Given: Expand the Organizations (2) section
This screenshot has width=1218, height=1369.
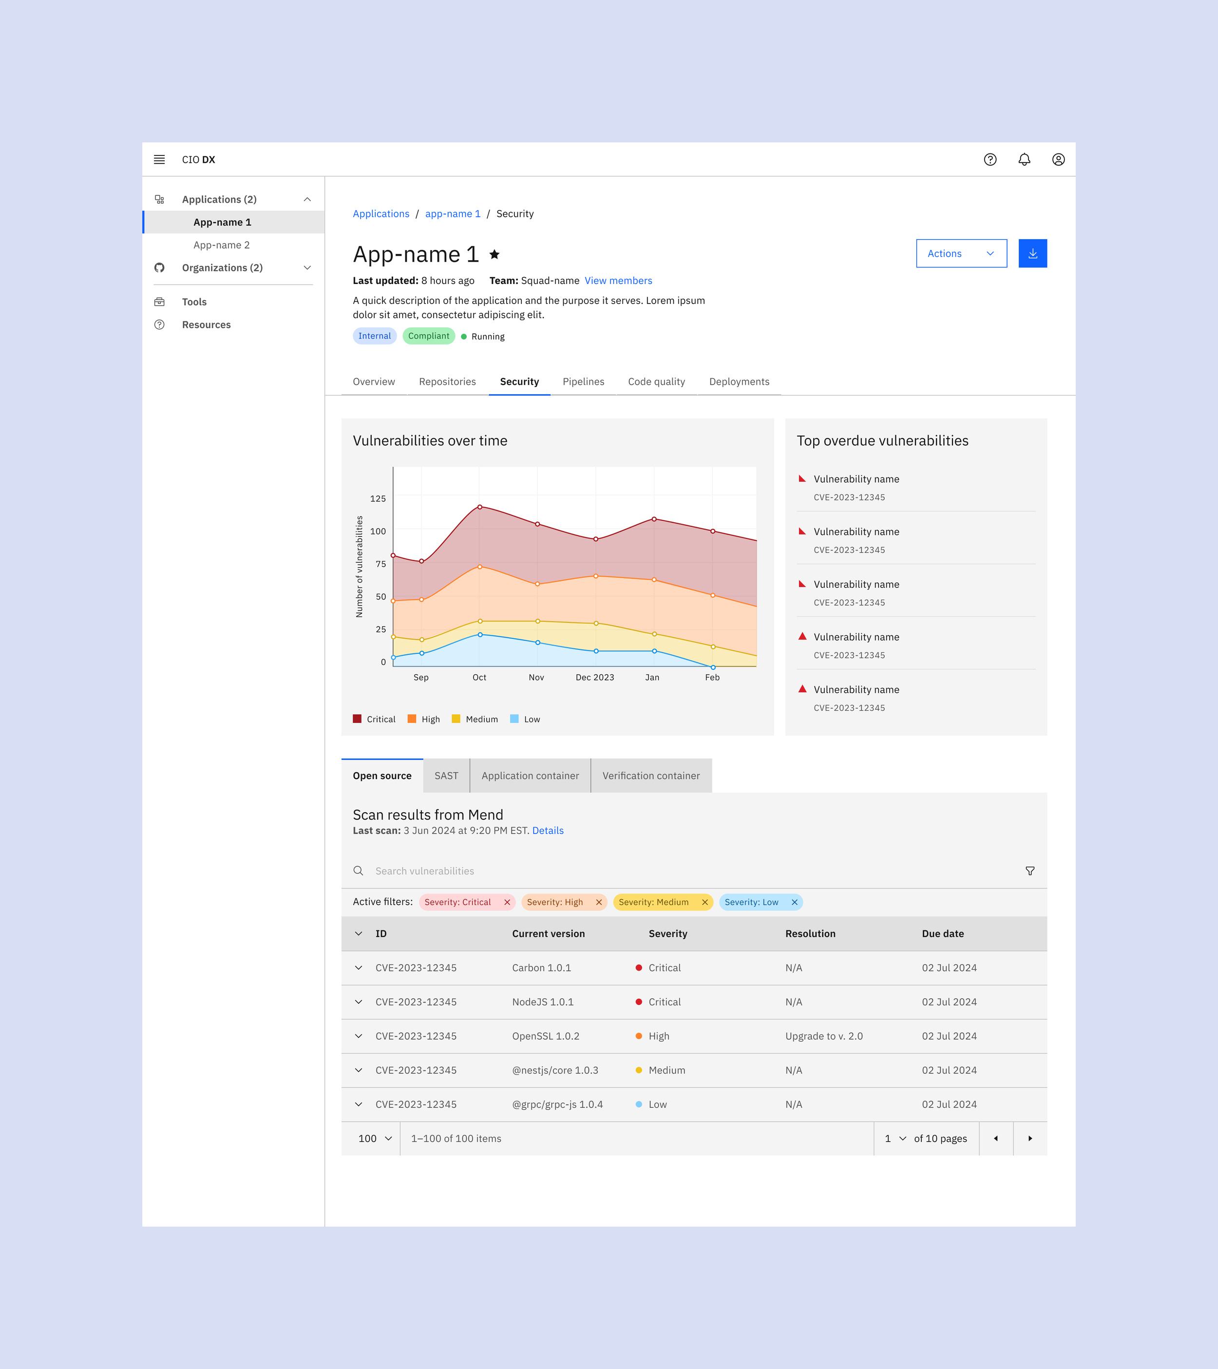Looking at the screenshot, I should [x=307, y=268].
